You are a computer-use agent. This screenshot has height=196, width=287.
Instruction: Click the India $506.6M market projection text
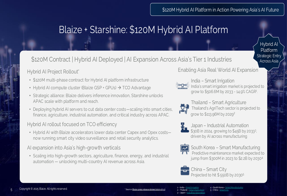click(228, 89)
